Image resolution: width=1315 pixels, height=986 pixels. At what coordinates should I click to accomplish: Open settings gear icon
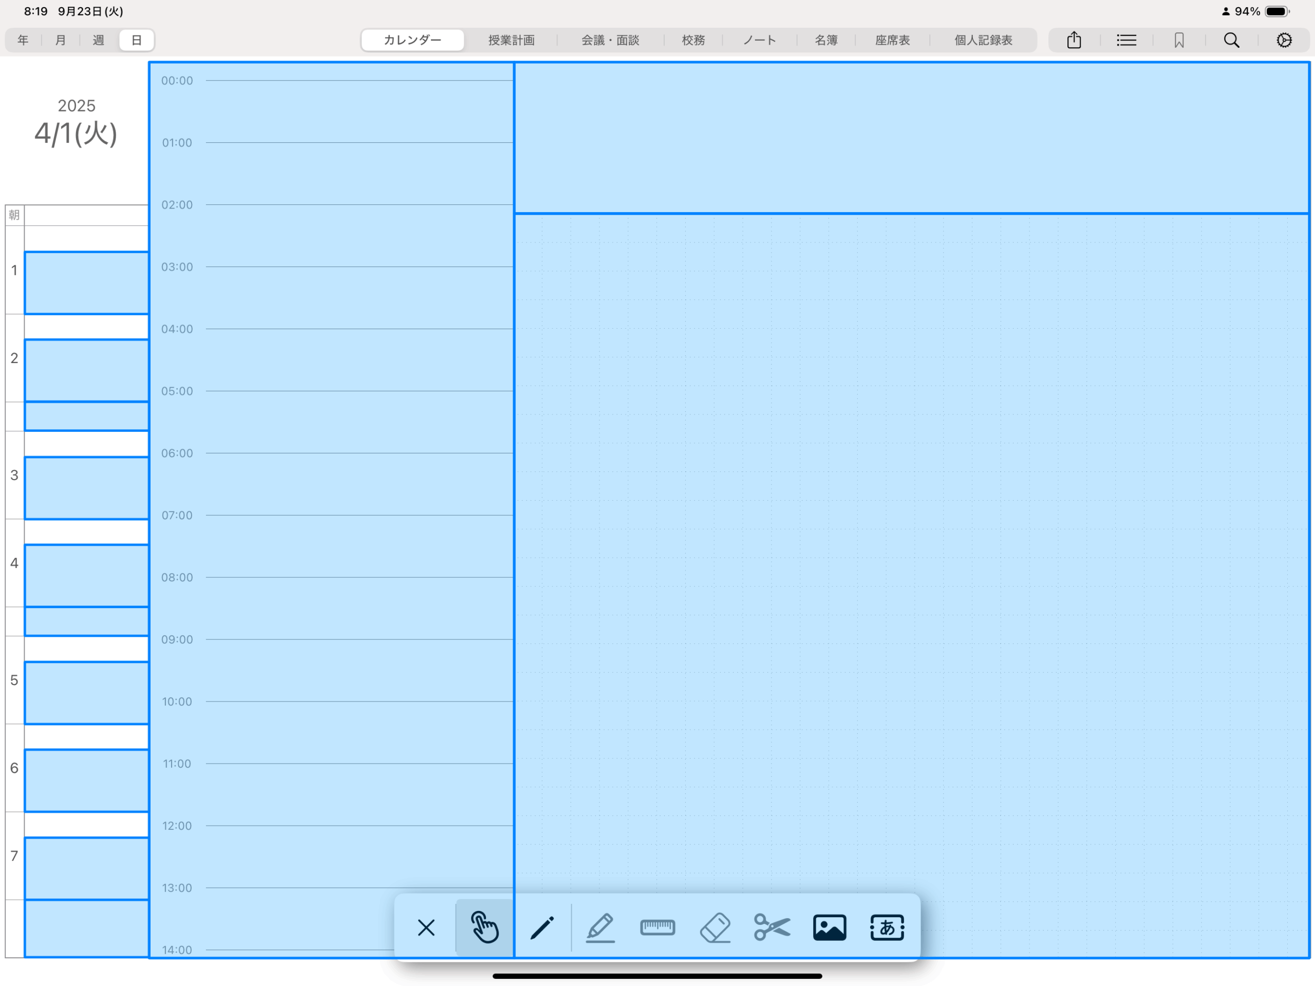tap(1284, 41)
